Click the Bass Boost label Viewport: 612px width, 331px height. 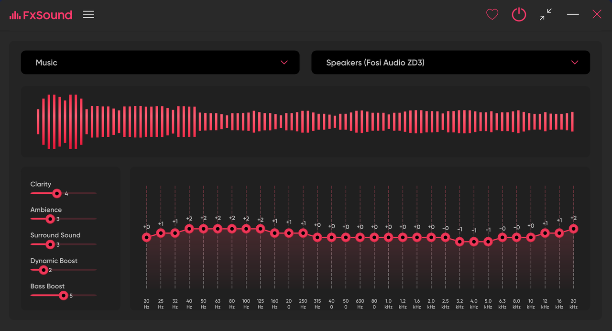click(47, 286)
